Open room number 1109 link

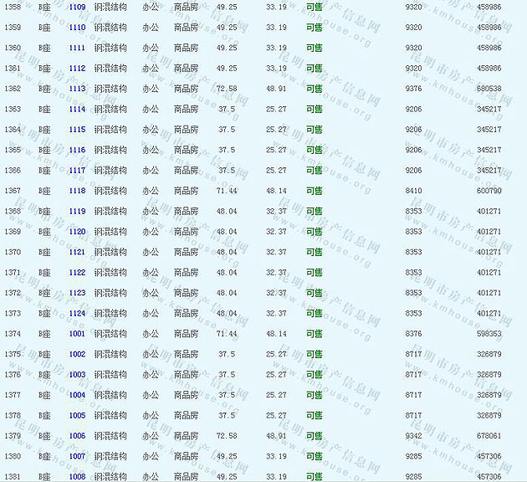(77, 7)
